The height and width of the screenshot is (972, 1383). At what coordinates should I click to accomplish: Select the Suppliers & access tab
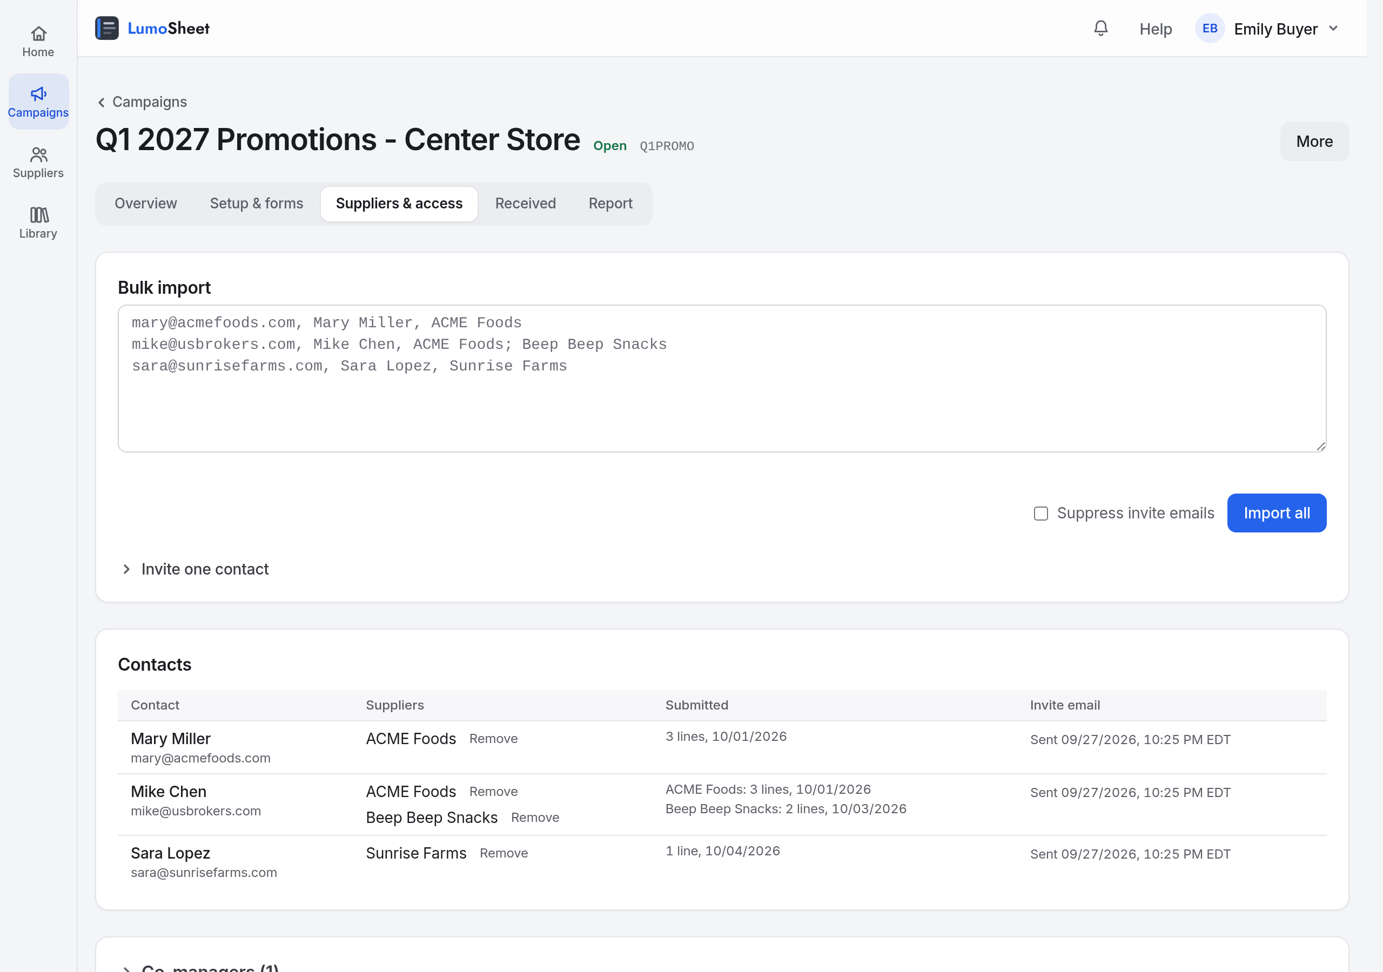pyautogui.click(x=399, y=204)
